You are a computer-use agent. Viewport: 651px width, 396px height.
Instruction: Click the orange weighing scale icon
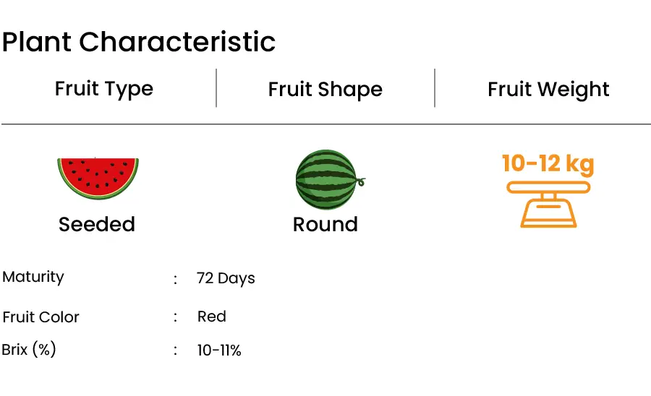pyautogui.click(x=548, y=205)
